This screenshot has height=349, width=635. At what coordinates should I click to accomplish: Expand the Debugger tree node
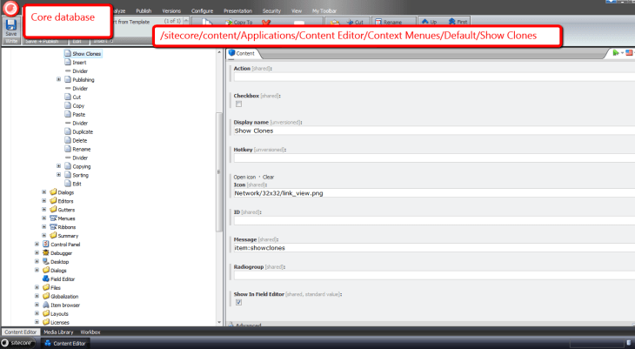tap(37, 253)
